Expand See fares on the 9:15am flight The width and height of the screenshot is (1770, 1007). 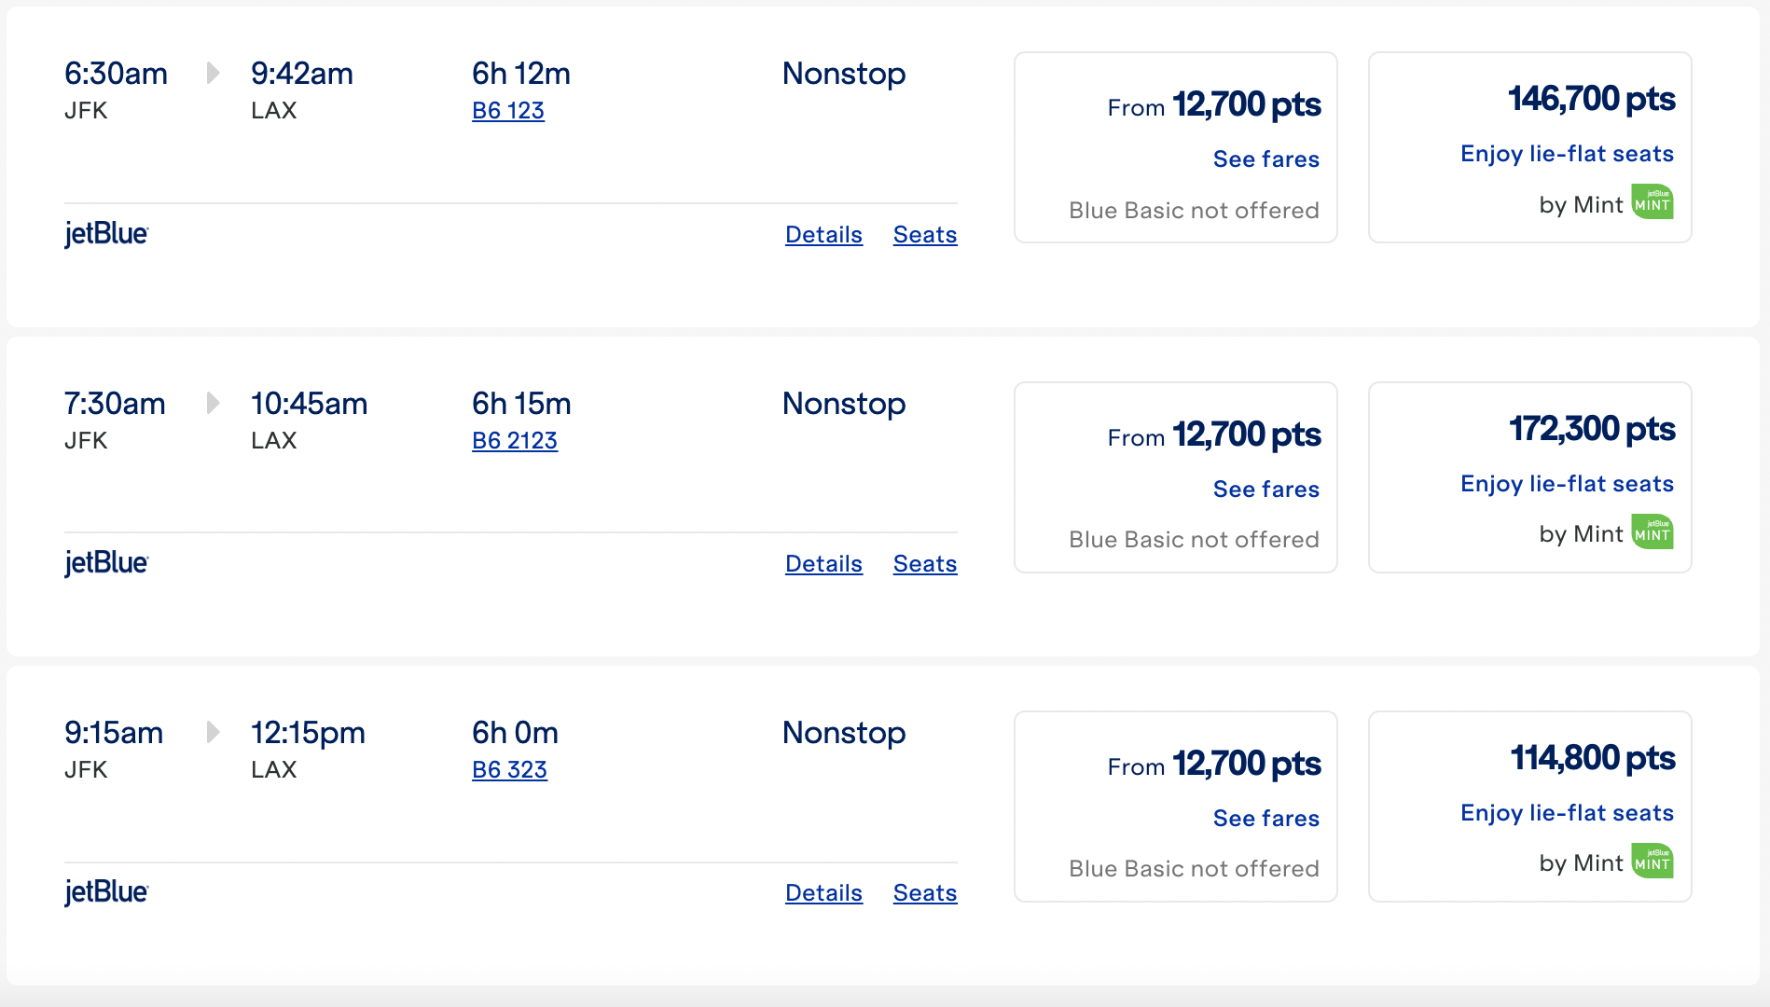(1265, 819)
